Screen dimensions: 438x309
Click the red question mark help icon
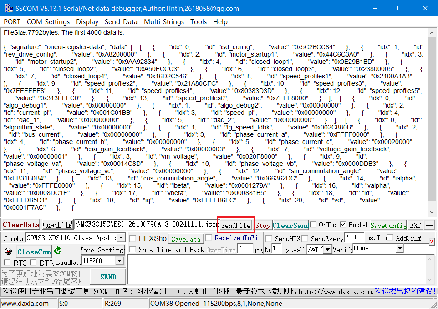433,241
